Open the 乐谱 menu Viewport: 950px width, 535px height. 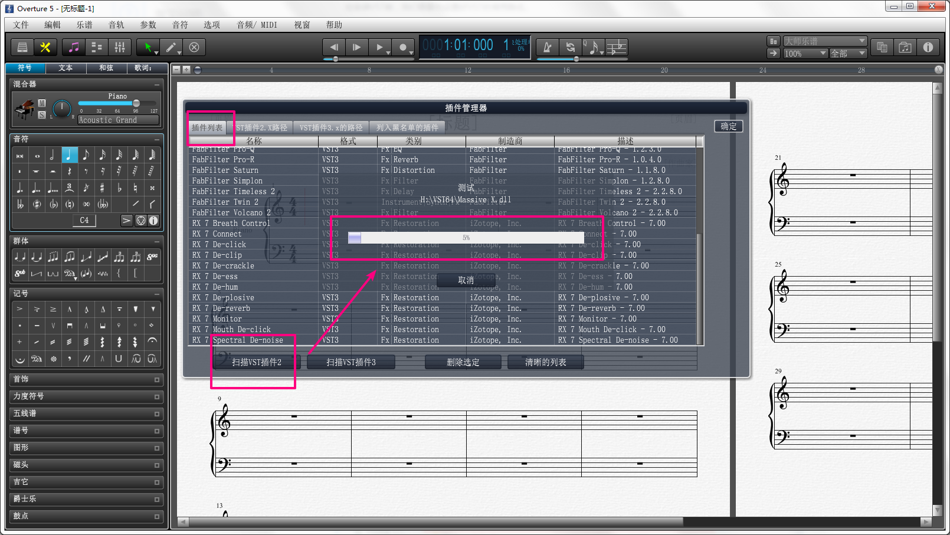[84, 25]
